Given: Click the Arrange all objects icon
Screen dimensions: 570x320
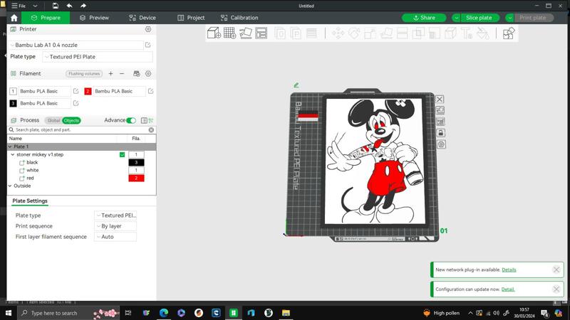Looking at the screenshot, I should tap(261, 33).
